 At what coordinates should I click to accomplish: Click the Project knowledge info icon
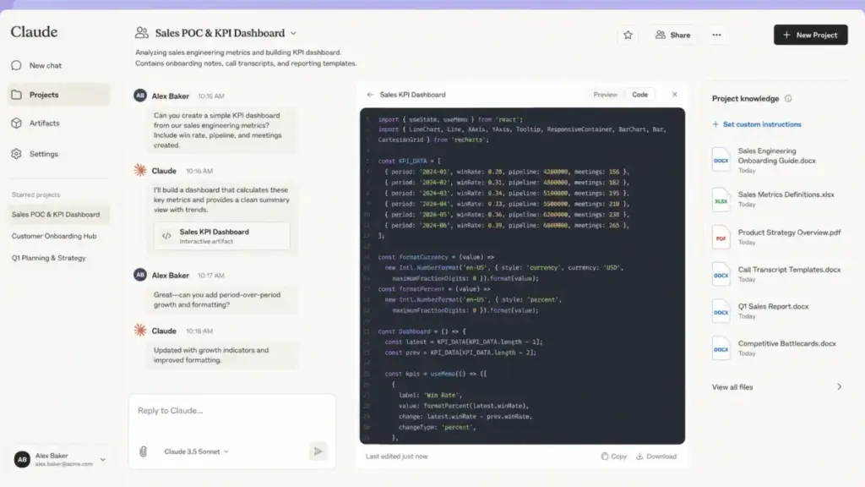(x=788, y=99)
